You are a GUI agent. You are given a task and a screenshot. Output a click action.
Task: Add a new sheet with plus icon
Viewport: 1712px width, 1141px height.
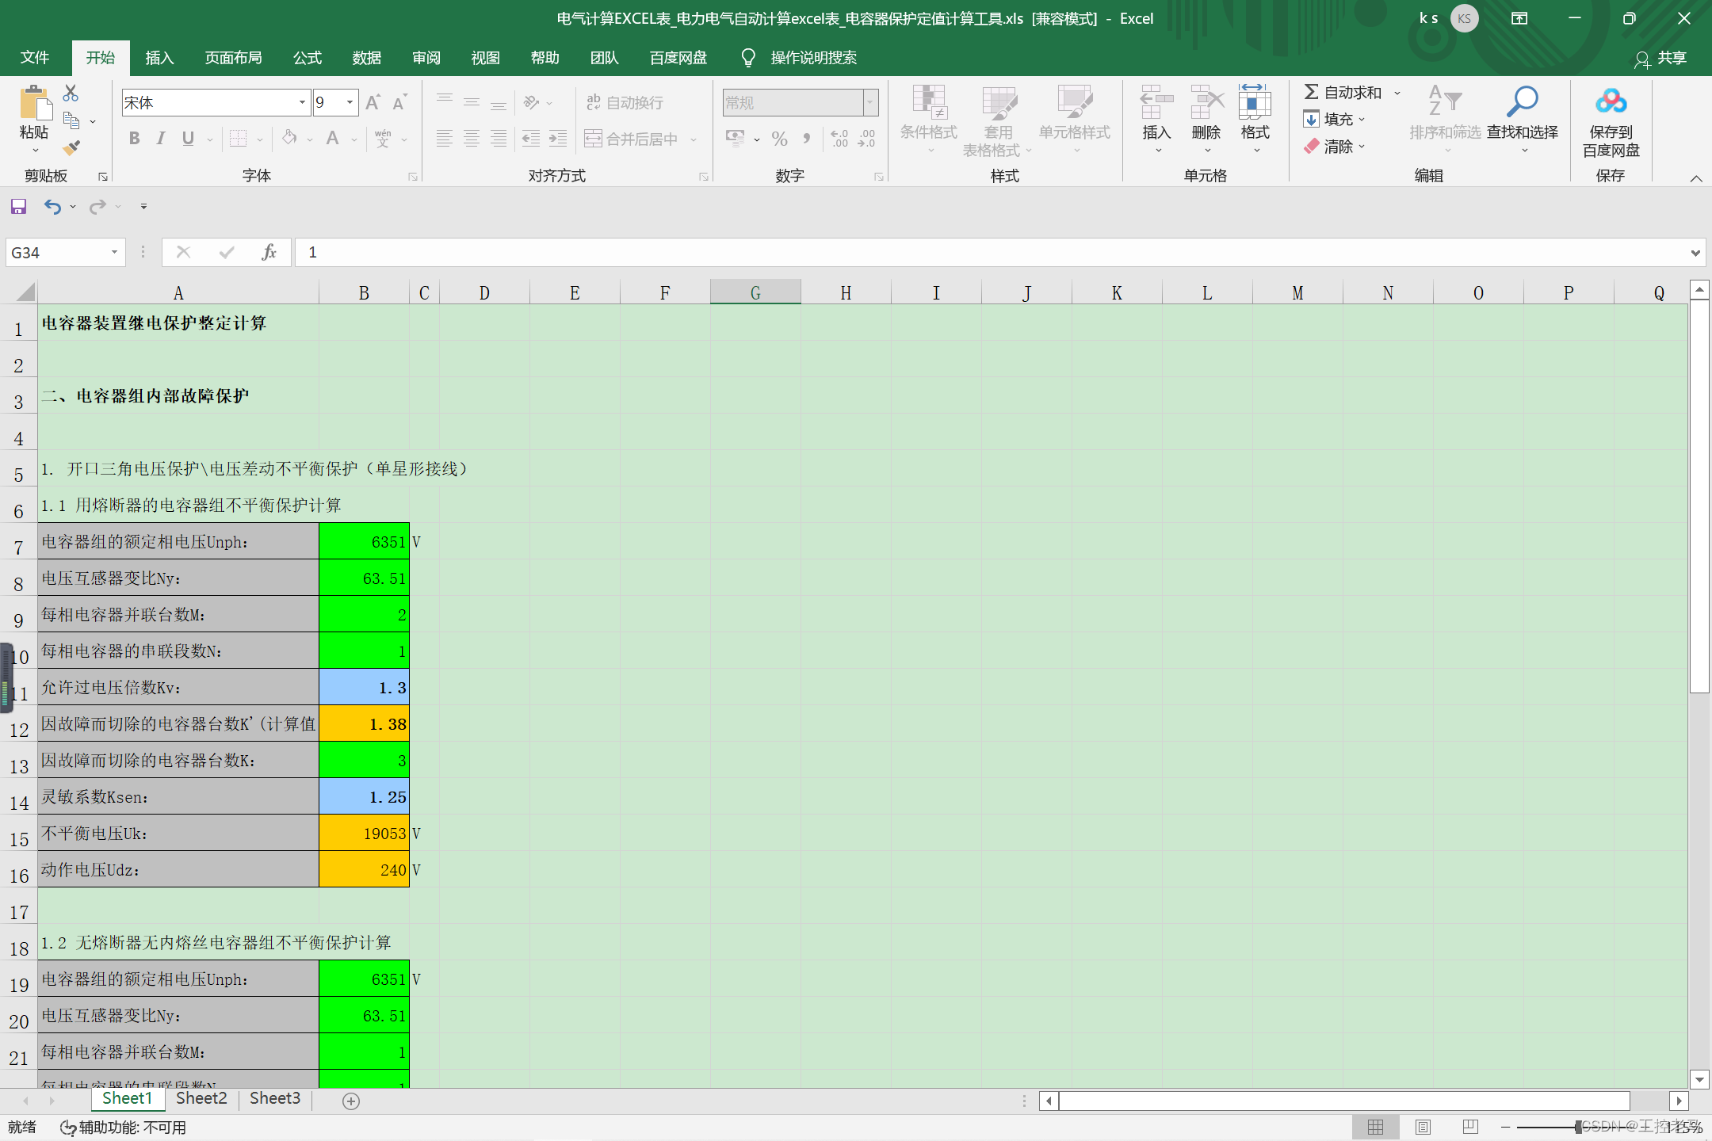point(351,1101)
